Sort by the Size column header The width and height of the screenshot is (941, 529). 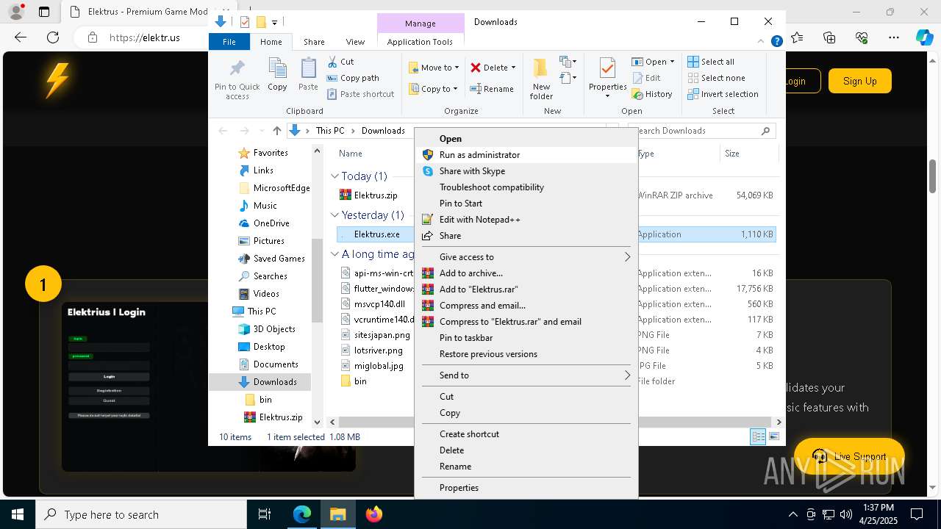[748, 154]
